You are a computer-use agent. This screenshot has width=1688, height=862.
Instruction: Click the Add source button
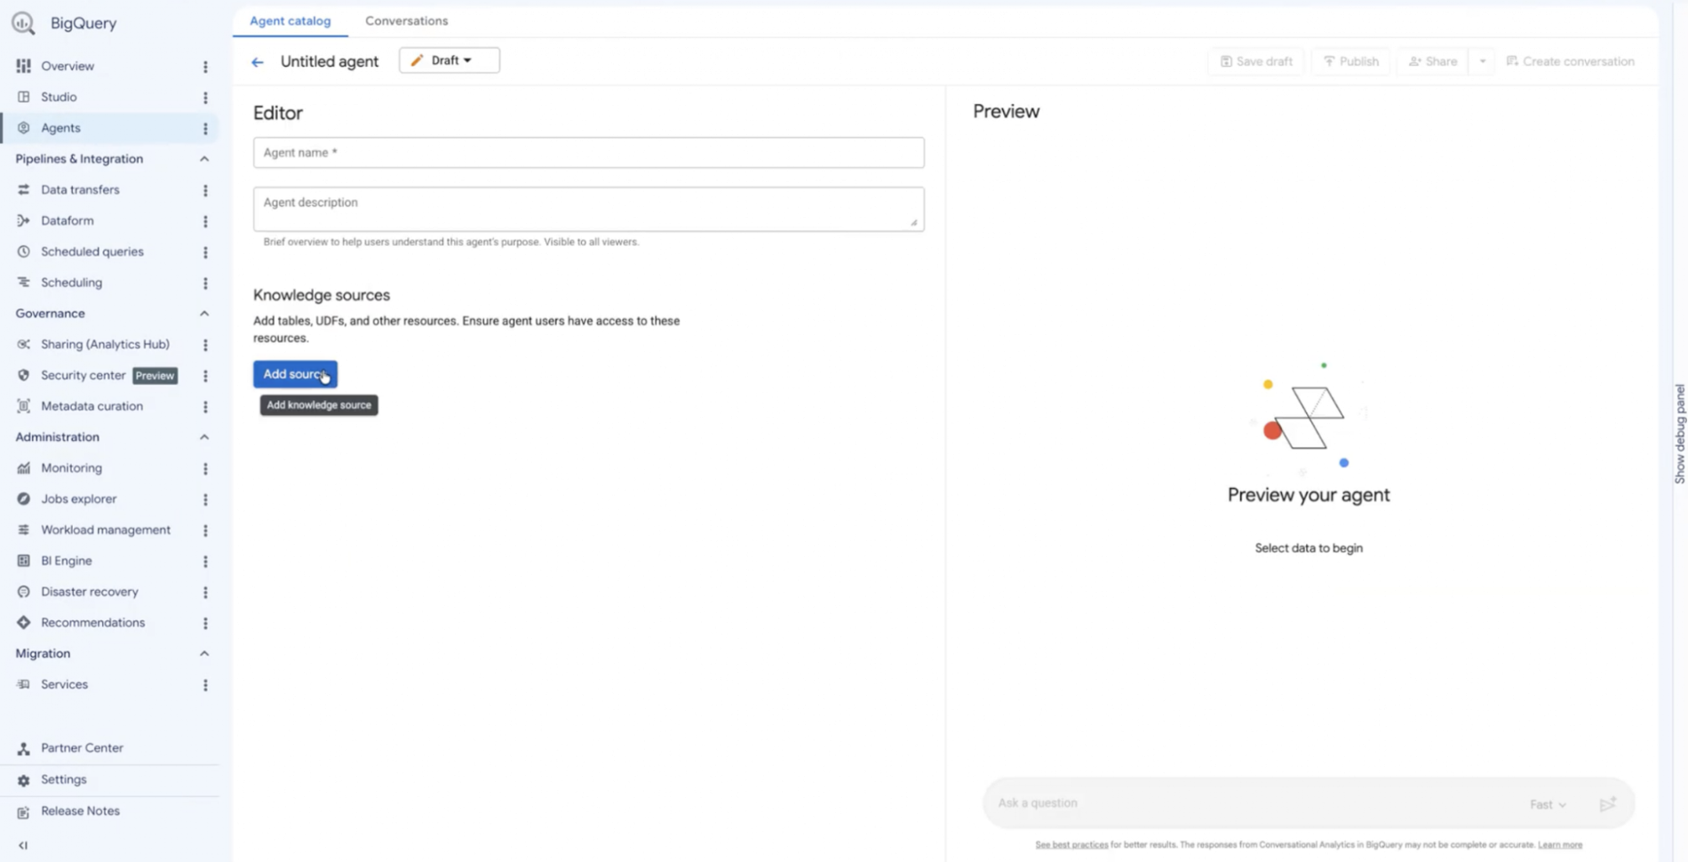click(x=295, y=374)
